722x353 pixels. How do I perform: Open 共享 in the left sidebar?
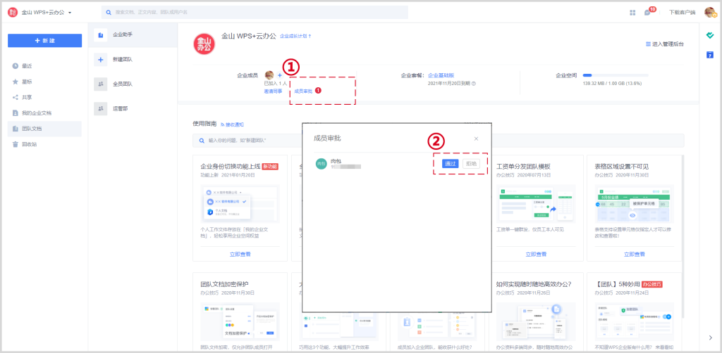click(44, 97)
